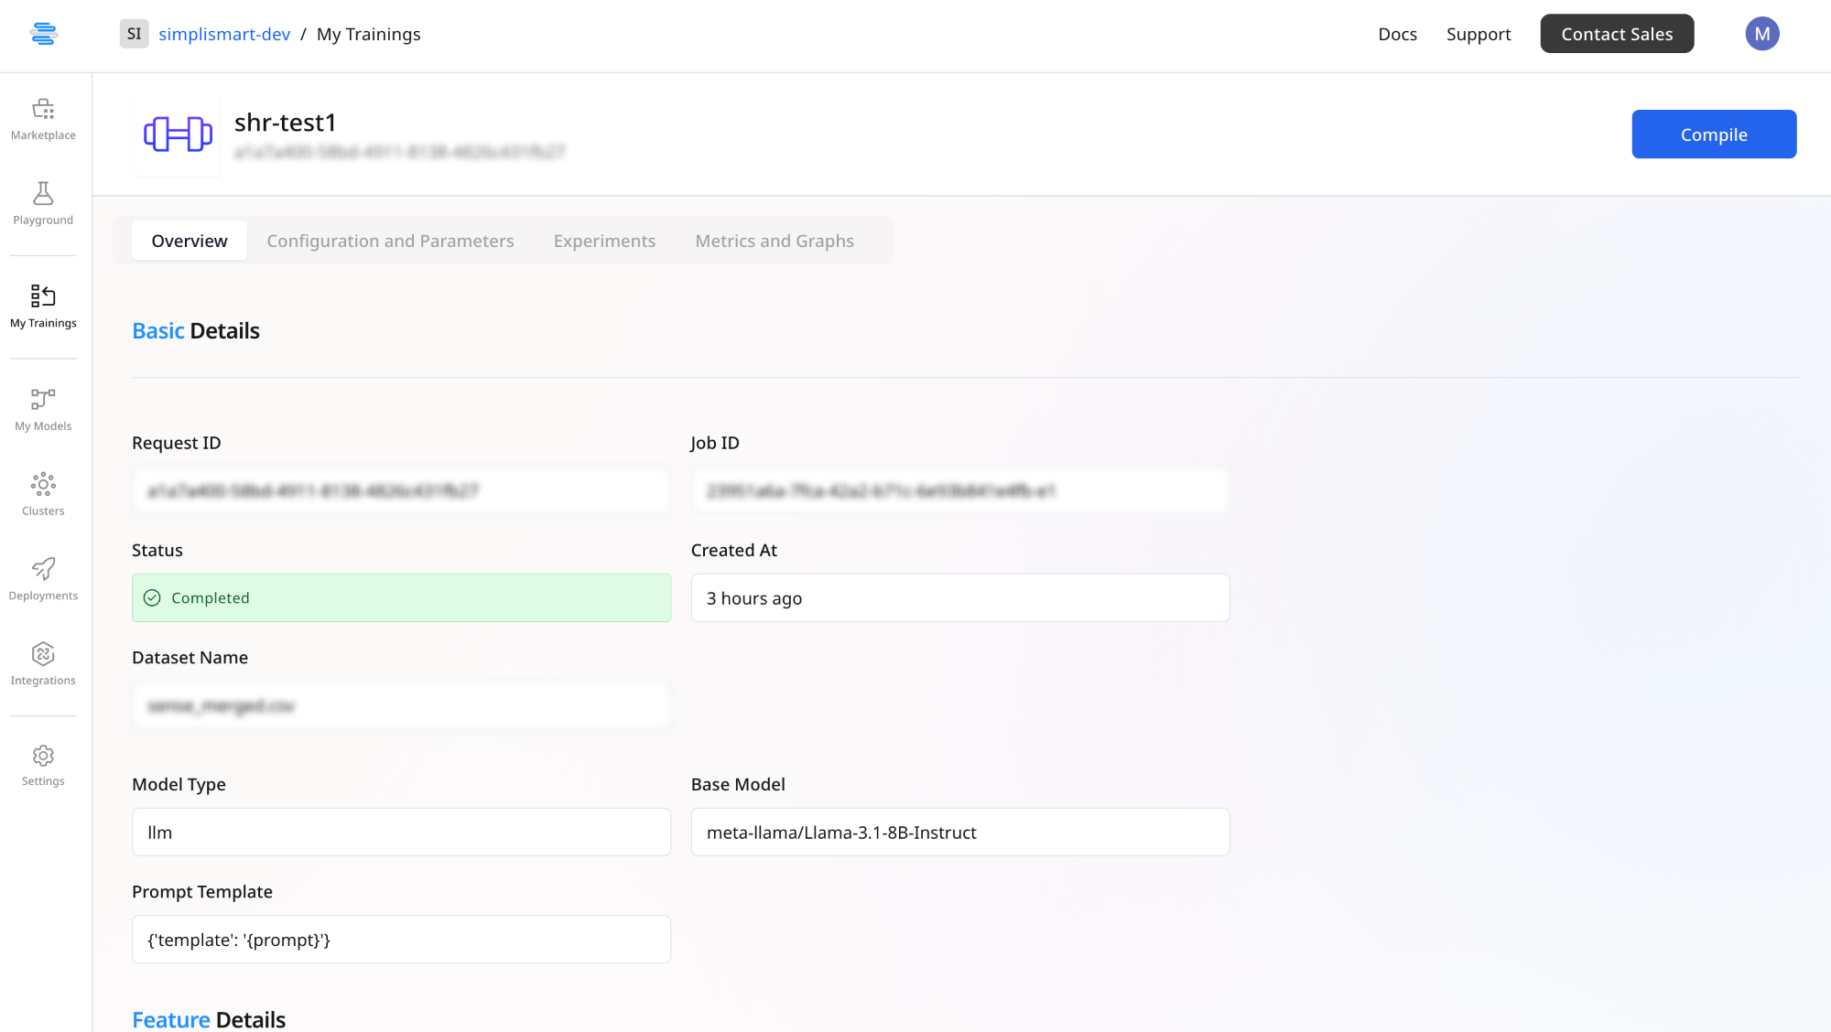Click the SI organization badge

coord(134,34)
